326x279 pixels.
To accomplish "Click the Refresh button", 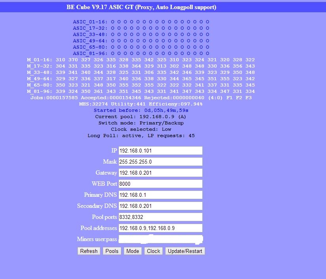I will pyautogui.click(x=89, y=251).
